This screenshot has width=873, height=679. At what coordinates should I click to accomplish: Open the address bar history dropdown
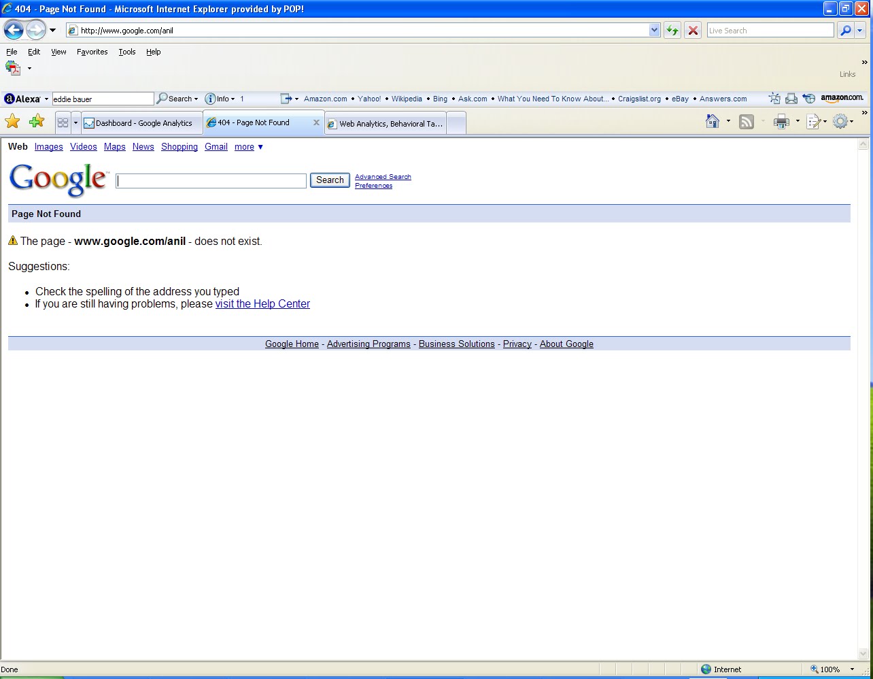point(654,30)
